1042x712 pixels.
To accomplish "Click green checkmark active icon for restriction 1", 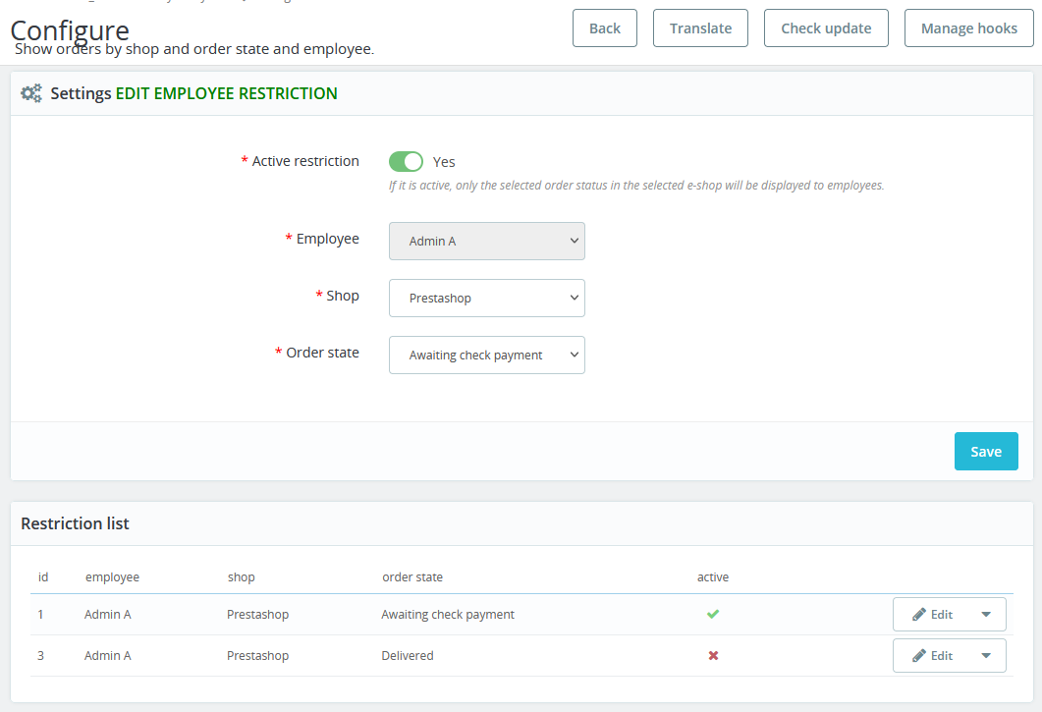I will tap(713, 614).
